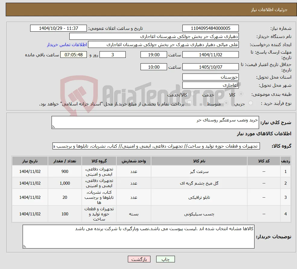This screenshot has width=297, height=269.
Task: Click the remaining time 07:05:48 field
Action: pyautogui.click(x=74, y=55)
